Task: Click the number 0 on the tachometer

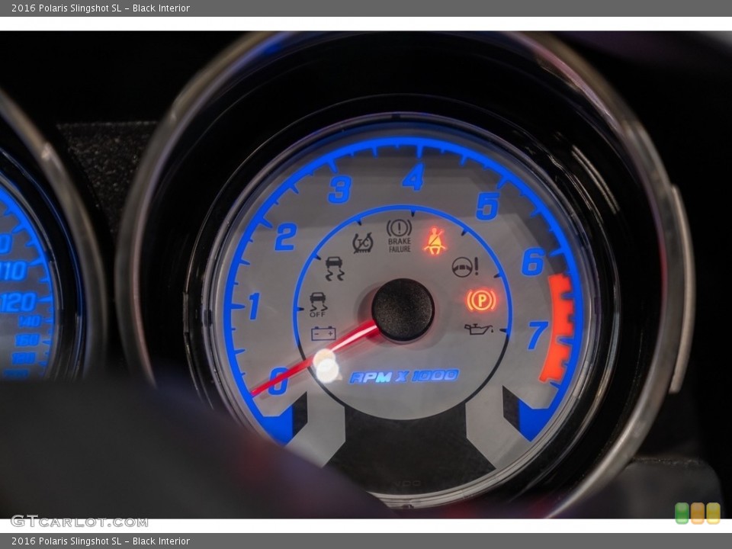Action: [x=279, y=380]
